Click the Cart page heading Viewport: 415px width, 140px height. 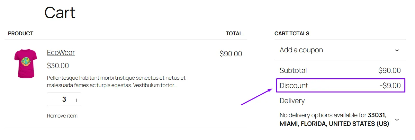point(60,13)
